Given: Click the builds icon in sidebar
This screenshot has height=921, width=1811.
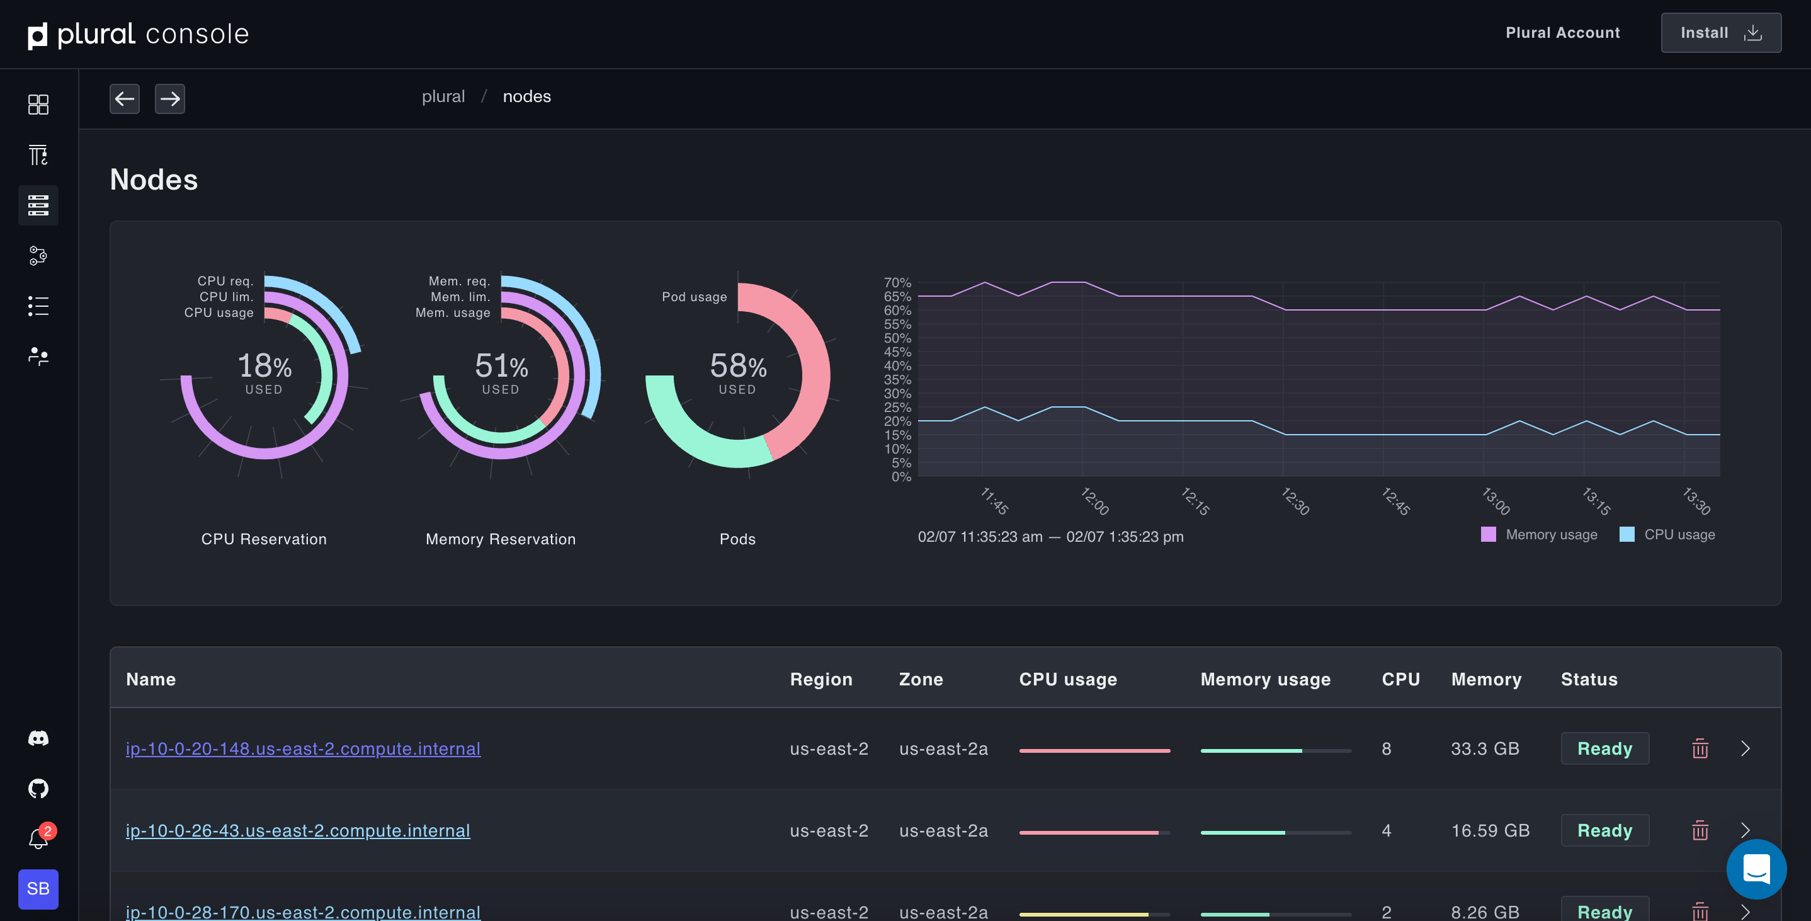Looking at the screenshot, I should [38, 155].
